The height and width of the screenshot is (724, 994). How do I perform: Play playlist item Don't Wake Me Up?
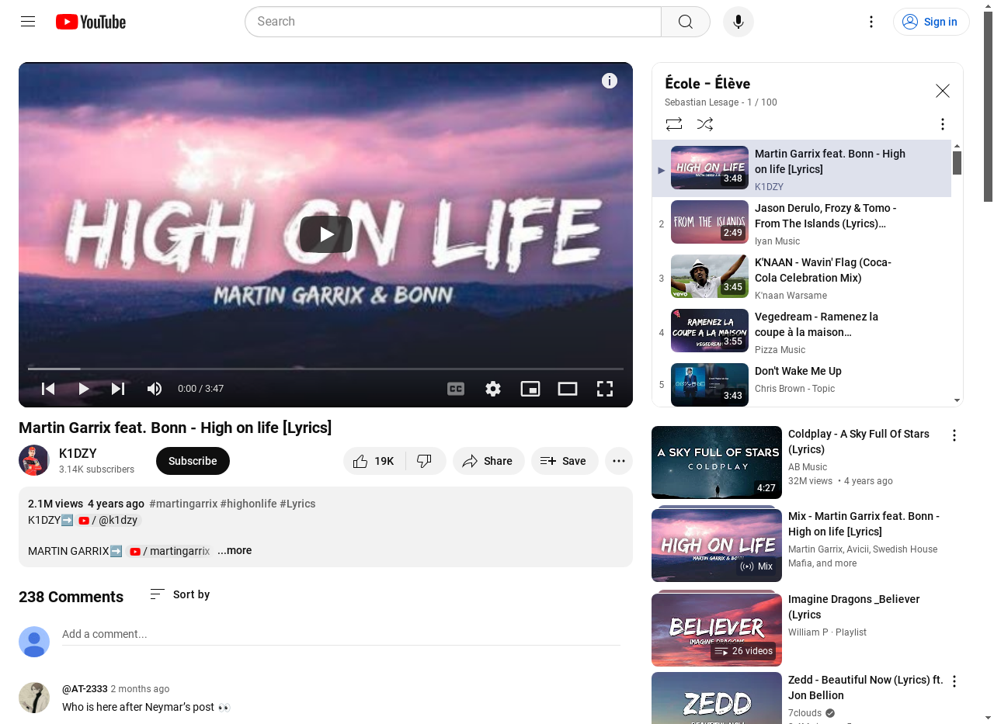pyautogui.click(x=801, y=384)
